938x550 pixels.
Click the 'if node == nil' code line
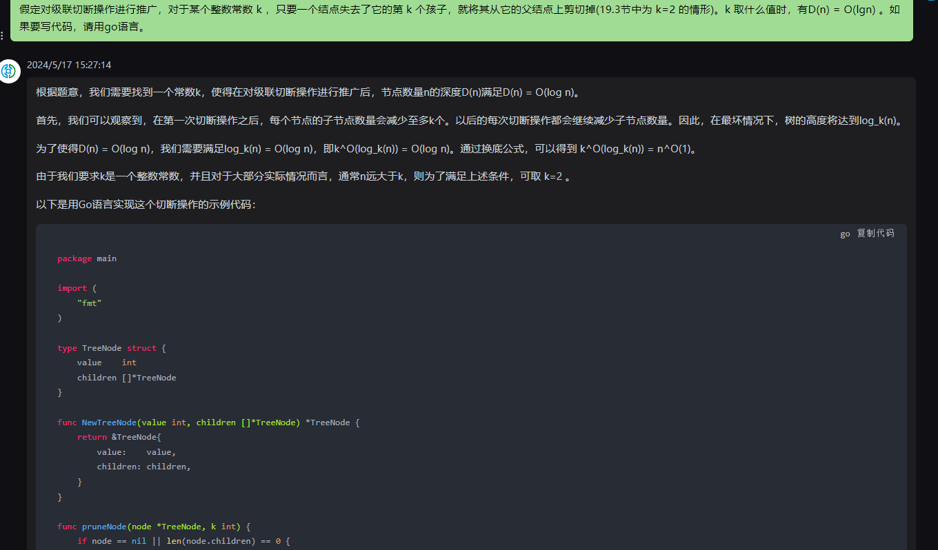(183, 541)
